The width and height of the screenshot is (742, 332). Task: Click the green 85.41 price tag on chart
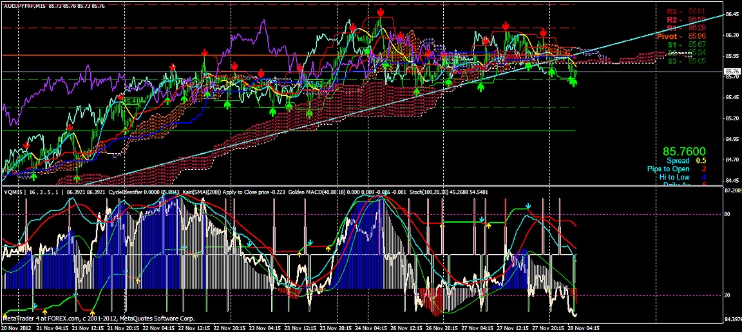(131, 102)
